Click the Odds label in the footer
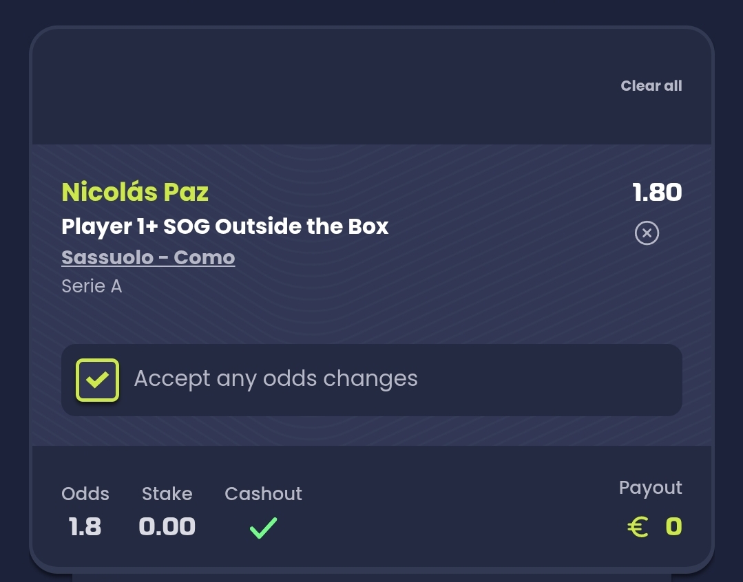This screenshot has width=743, height=582. (85, 494)
